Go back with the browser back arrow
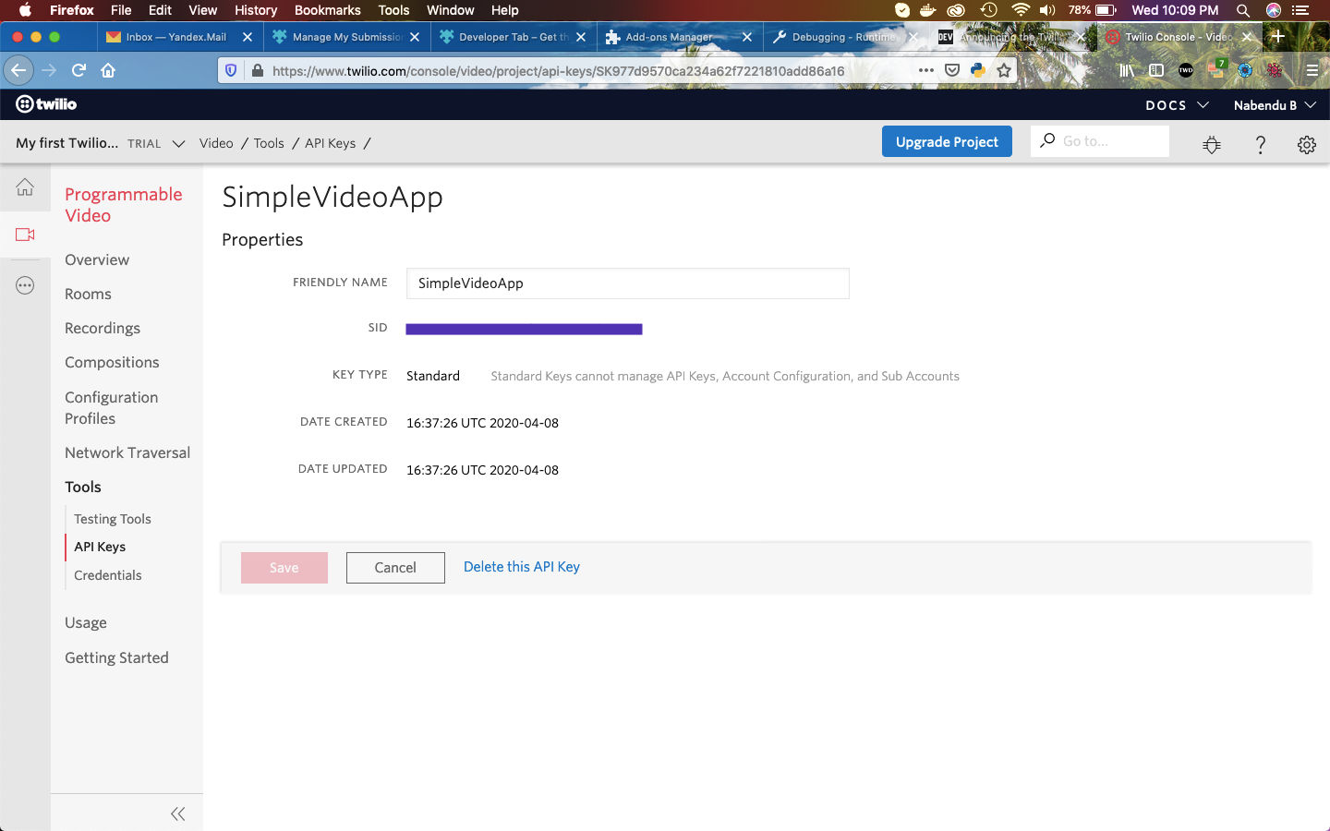The image size is (1330, 831). coord(18,70)
